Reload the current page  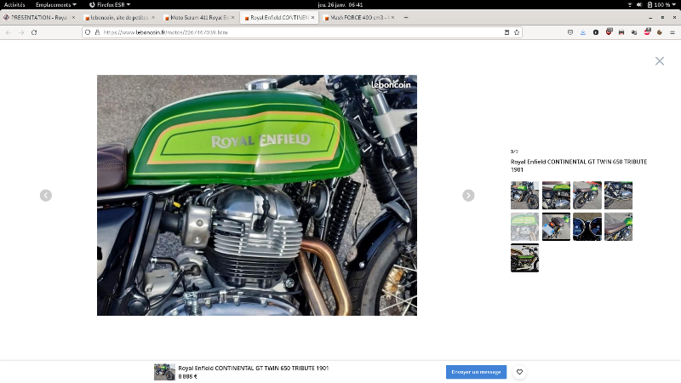[x=34, y=32]
